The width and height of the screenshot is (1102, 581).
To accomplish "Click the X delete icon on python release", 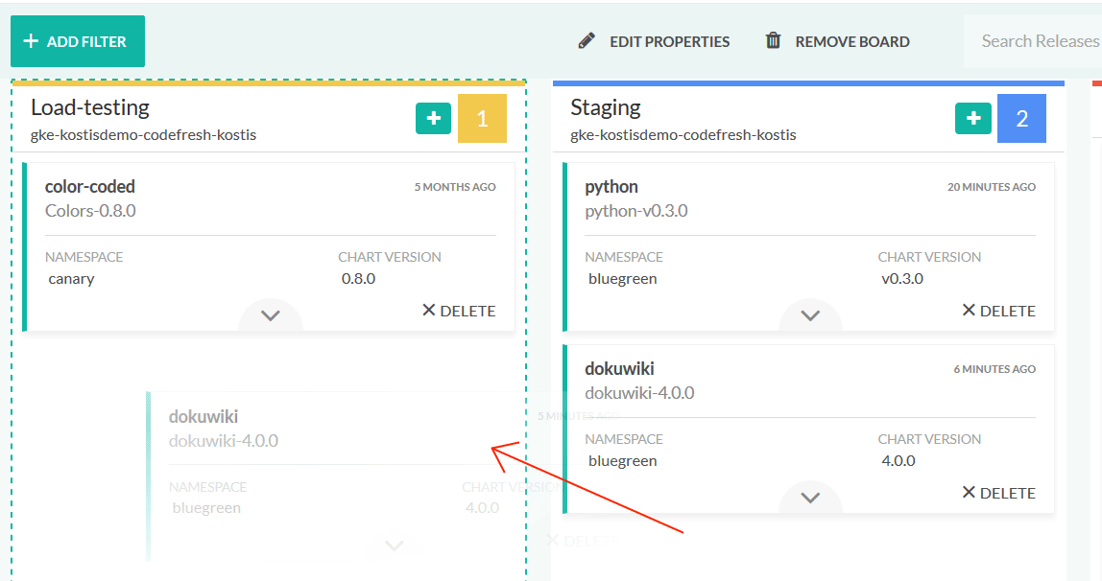I will (969, 310).
